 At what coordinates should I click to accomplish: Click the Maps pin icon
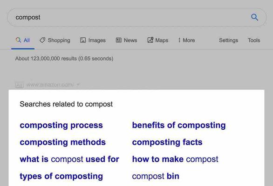[150, 40]
